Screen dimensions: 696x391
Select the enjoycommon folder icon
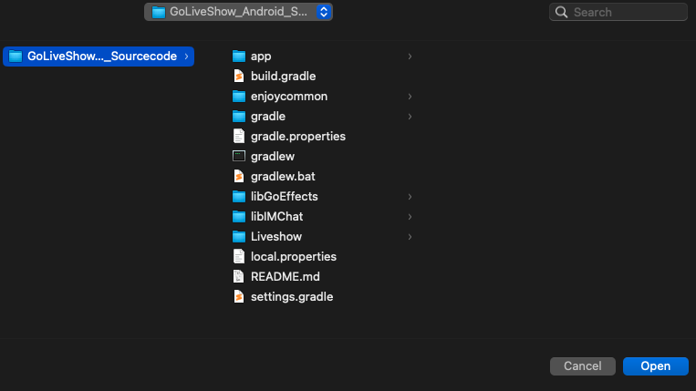tap(239, 97)
